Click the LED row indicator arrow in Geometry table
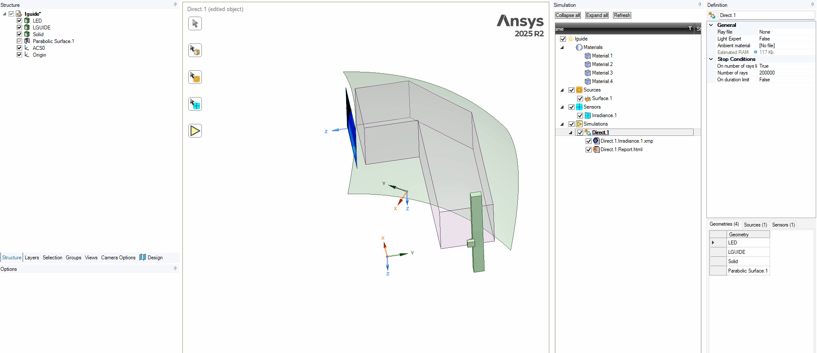Image resolution: width=817 pixels, height=353 pixels. (713, 243)
